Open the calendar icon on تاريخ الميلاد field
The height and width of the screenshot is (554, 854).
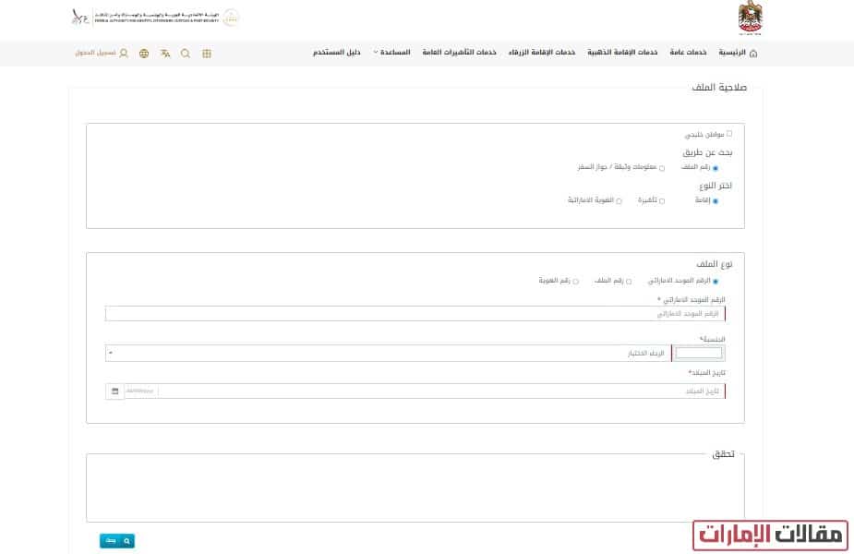click(x=114, y=391)
